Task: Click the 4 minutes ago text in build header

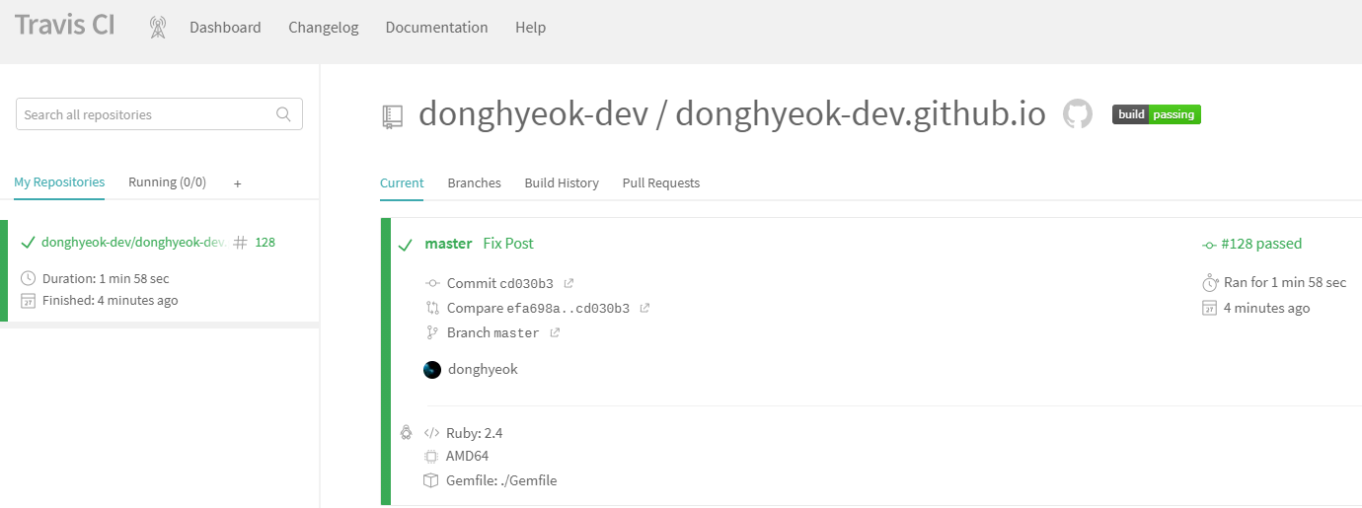Action: point(1266,308)
